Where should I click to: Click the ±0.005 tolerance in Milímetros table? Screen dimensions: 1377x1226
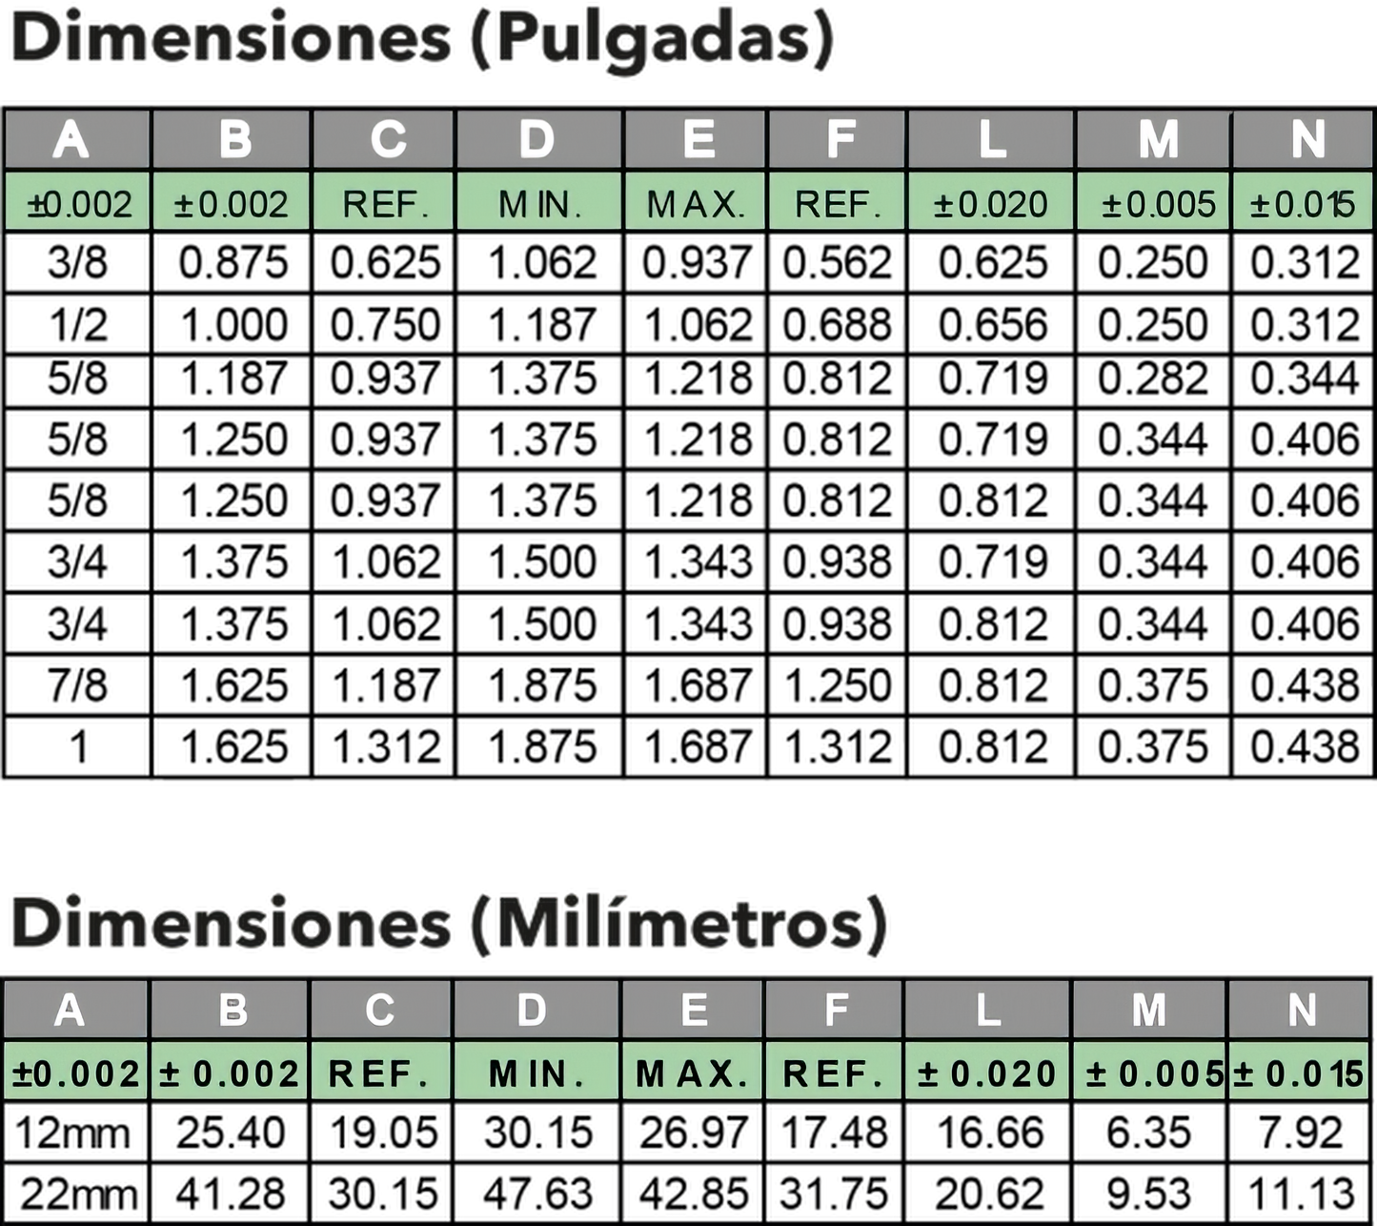pyautogui.click(x=1150, y=1073)
